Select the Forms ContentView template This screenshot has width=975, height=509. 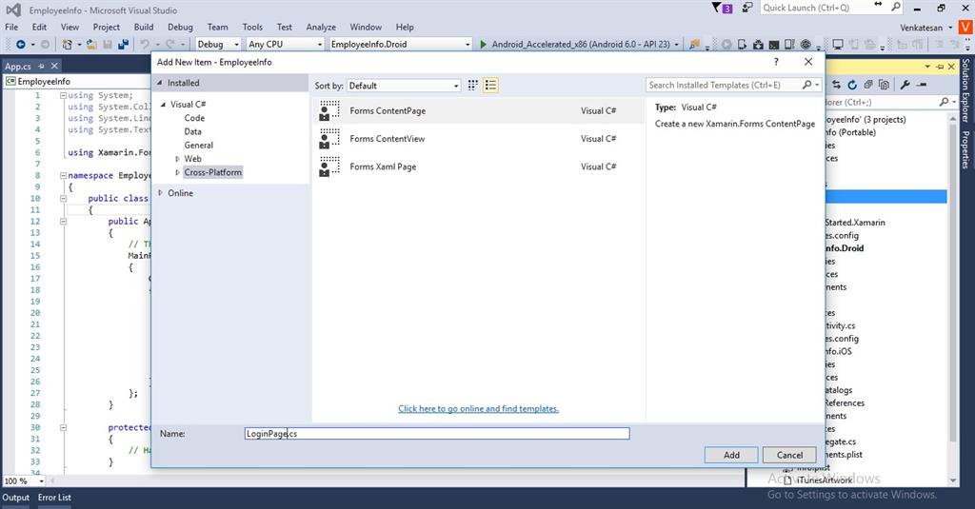point(479,139)
